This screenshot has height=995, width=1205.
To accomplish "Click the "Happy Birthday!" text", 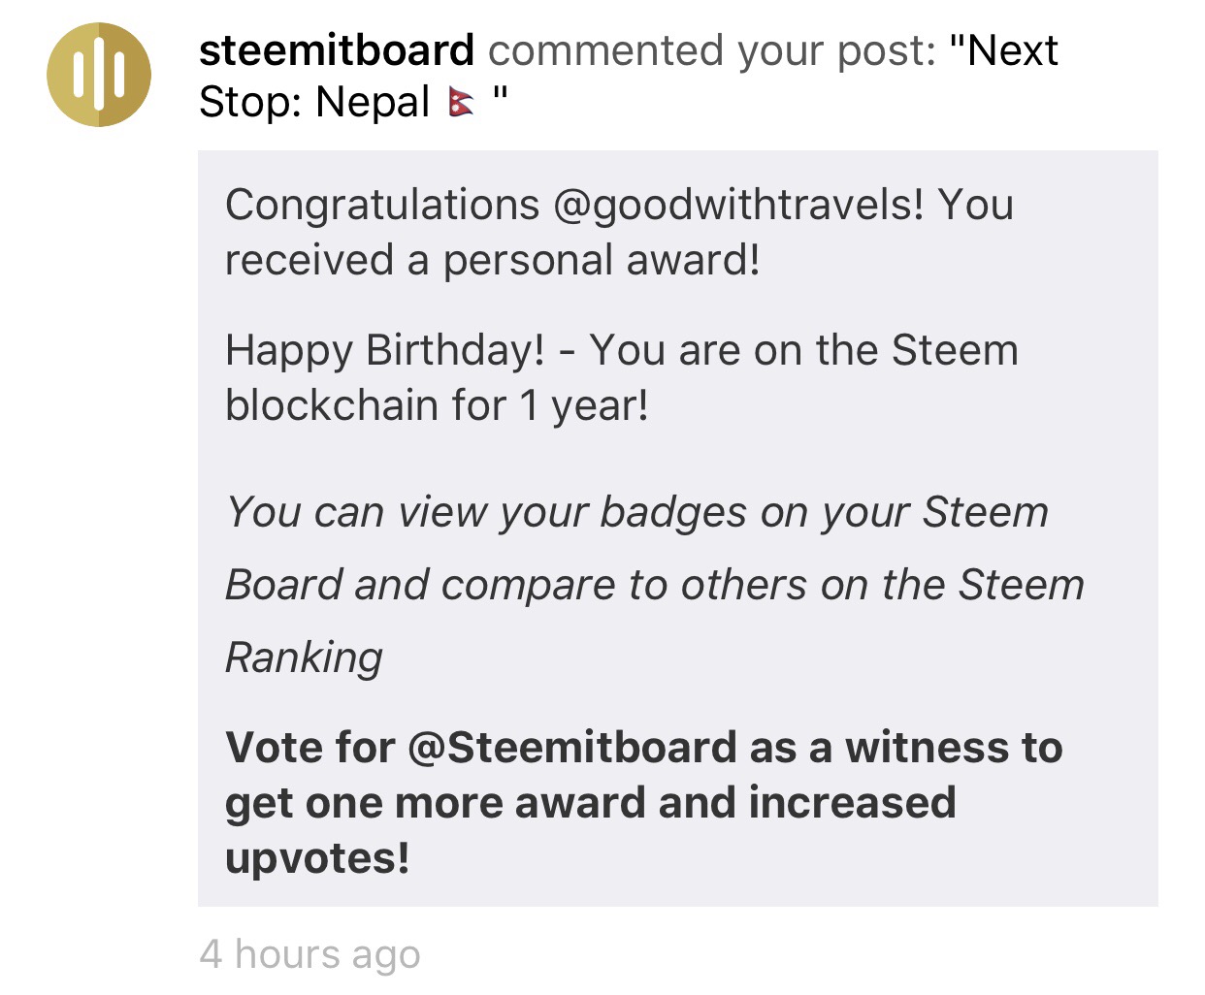I will click(x=384, y=350).
